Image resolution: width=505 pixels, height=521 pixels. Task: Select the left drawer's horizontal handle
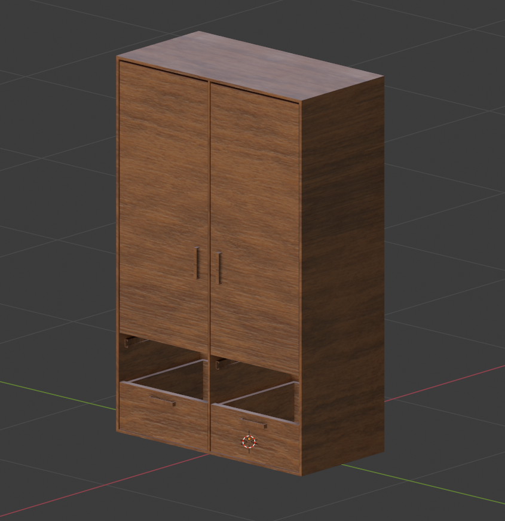click(163, 401)
